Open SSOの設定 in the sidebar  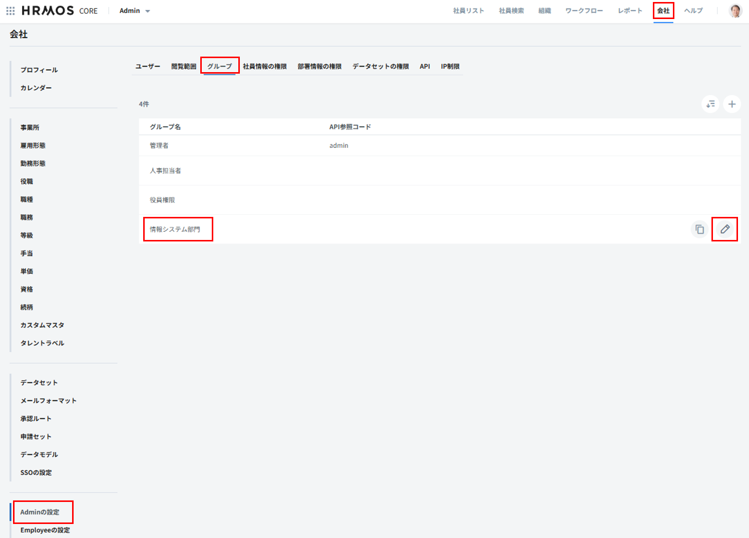point(36,472)
